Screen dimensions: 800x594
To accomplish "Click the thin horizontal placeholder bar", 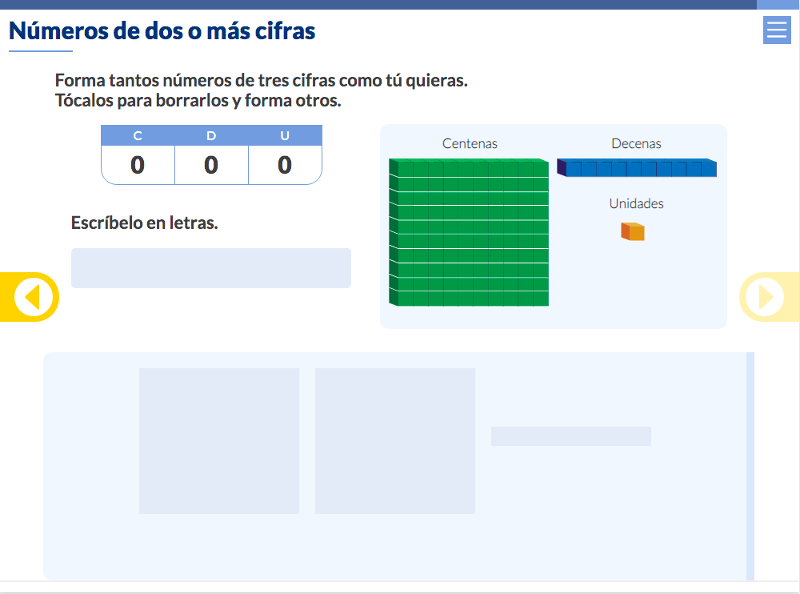I will tap(571, 436).
